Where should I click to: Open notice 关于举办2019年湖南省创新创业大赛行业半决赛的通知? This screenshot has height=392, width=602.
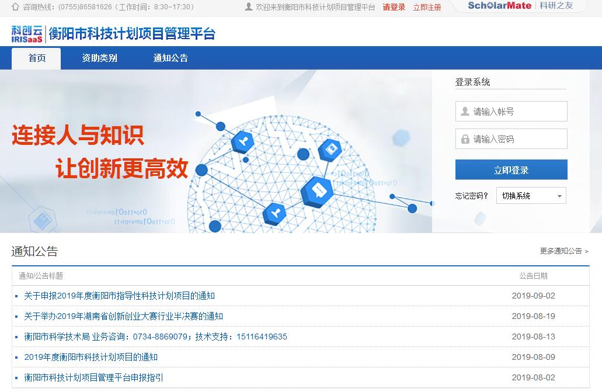[x=124, y=316]
